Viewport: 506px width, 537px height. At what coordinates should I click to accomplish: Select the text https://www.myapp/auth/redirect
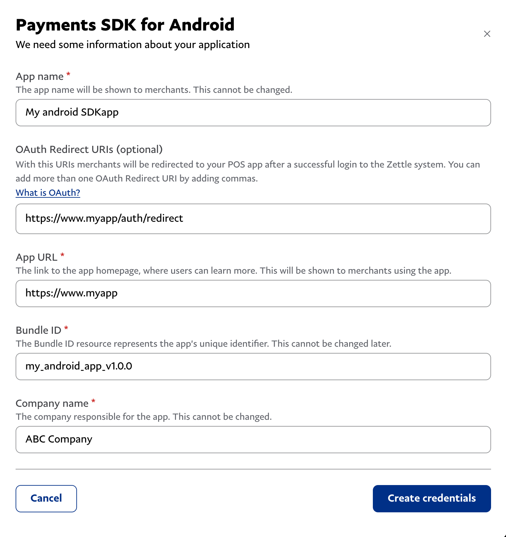[x=104, y=219]
